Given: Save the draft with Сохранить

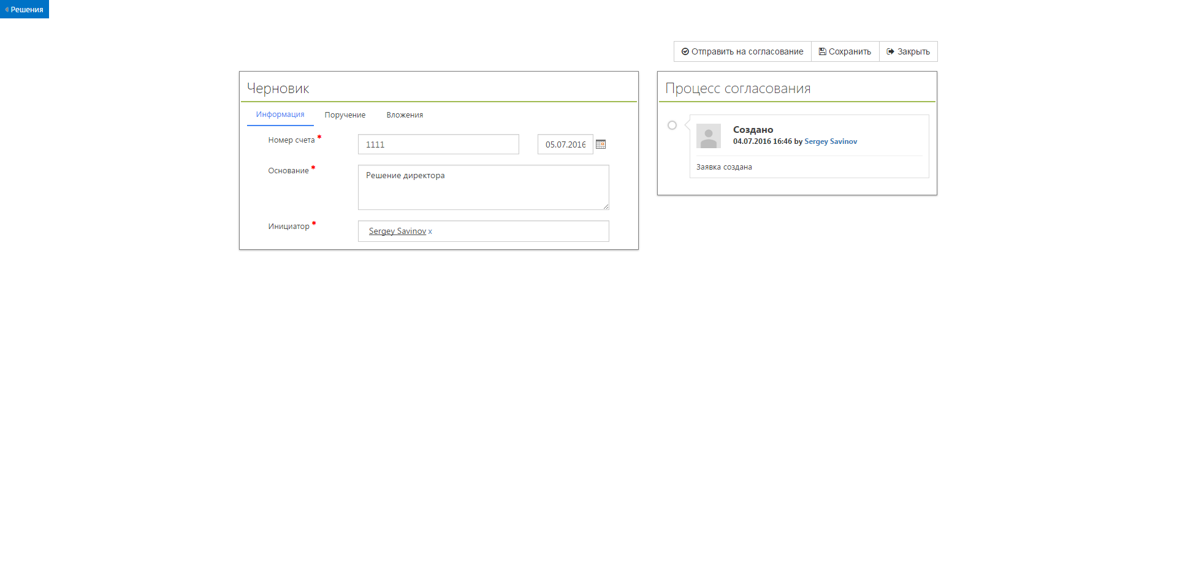Looking at the screenshot, I should point(845,51).
